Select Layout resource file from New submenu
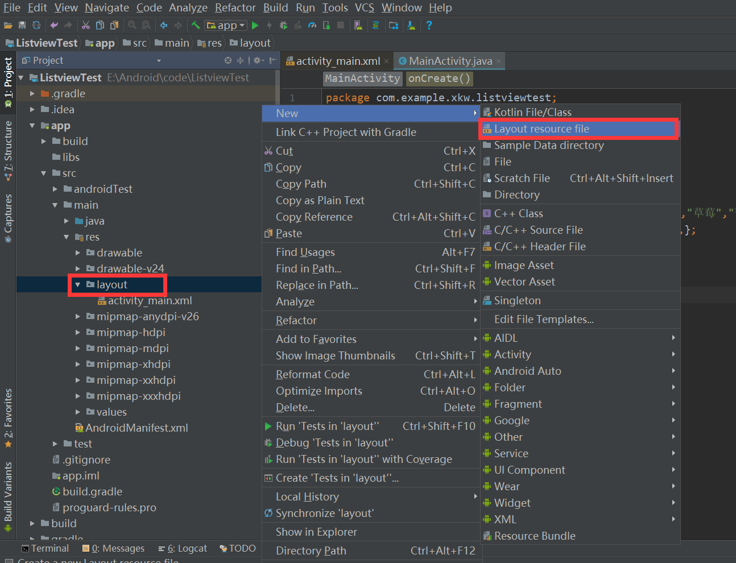Image resolution: width=736 pixels, height=563 pixels. [x=580, y=129]
